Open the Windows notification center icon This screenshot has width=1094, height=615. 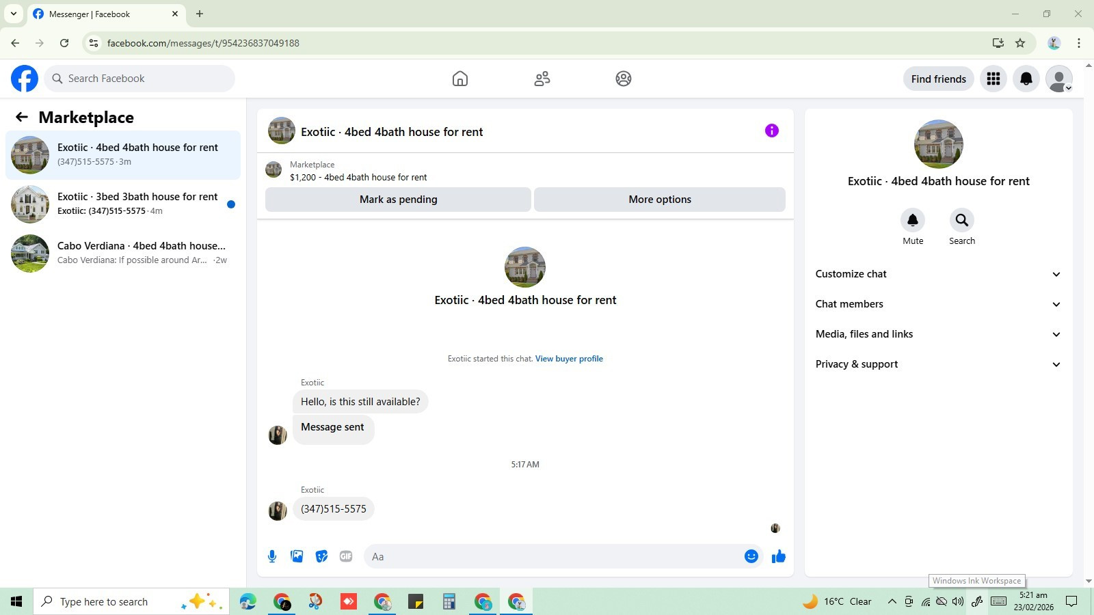pos(1071,601)
